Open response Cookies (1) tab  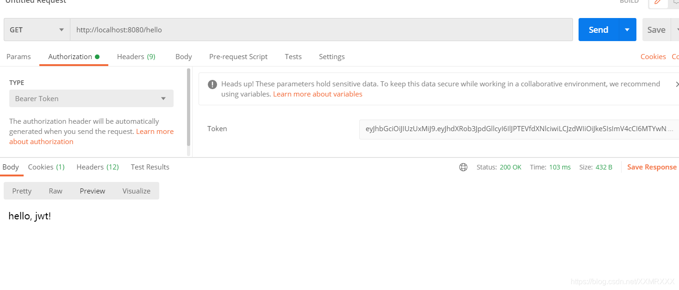point(46,167)
